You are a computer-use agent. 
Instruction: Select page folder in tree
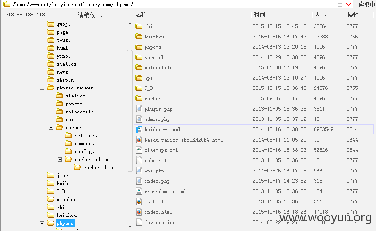coord(62,32)
